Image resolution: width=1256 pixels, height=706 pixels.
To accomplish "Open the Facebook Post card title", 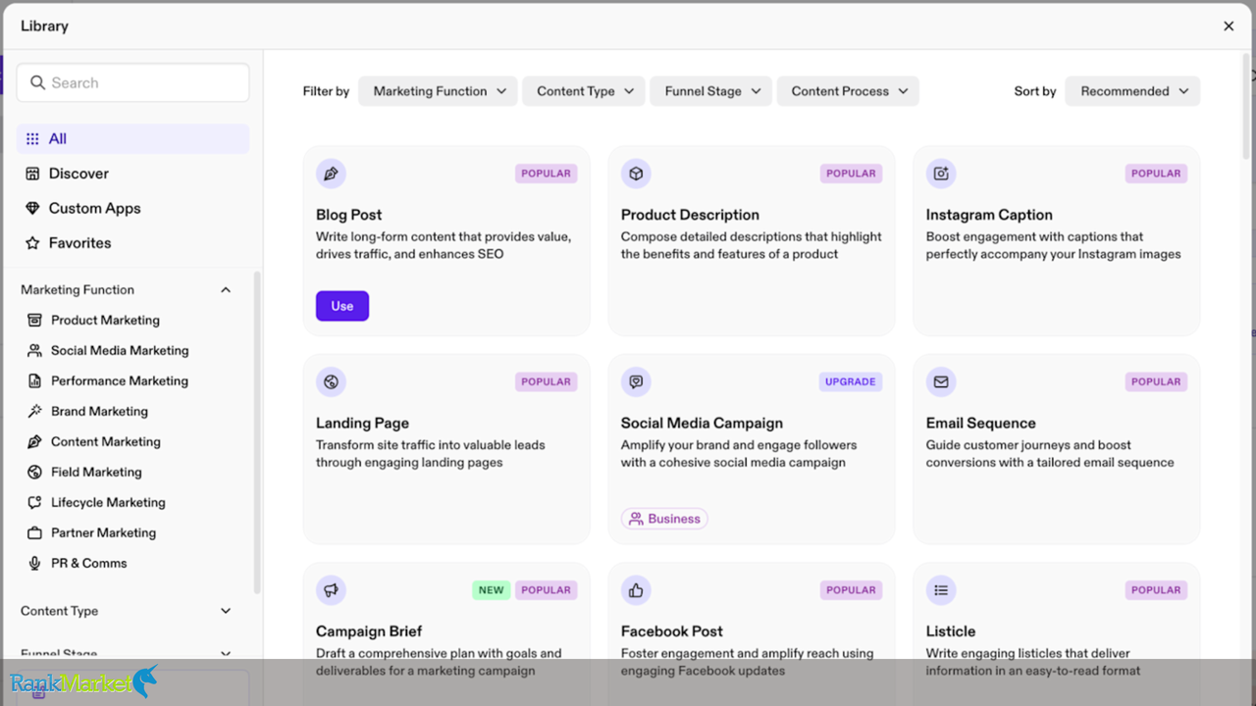I will point(672,631).
